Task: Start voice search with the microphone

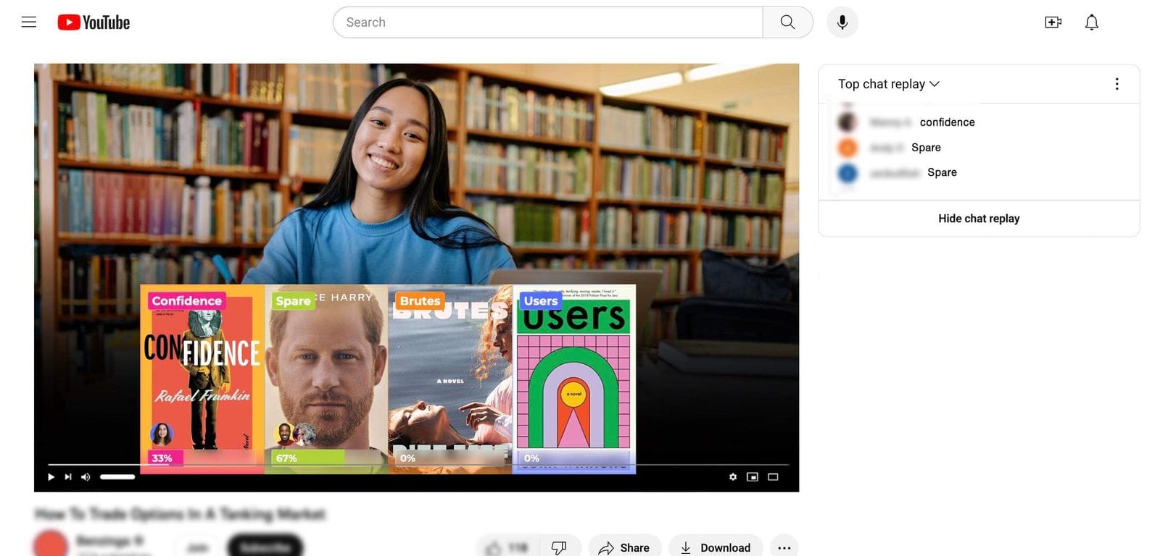Action: pyautogui.click(x=842, y=22)
